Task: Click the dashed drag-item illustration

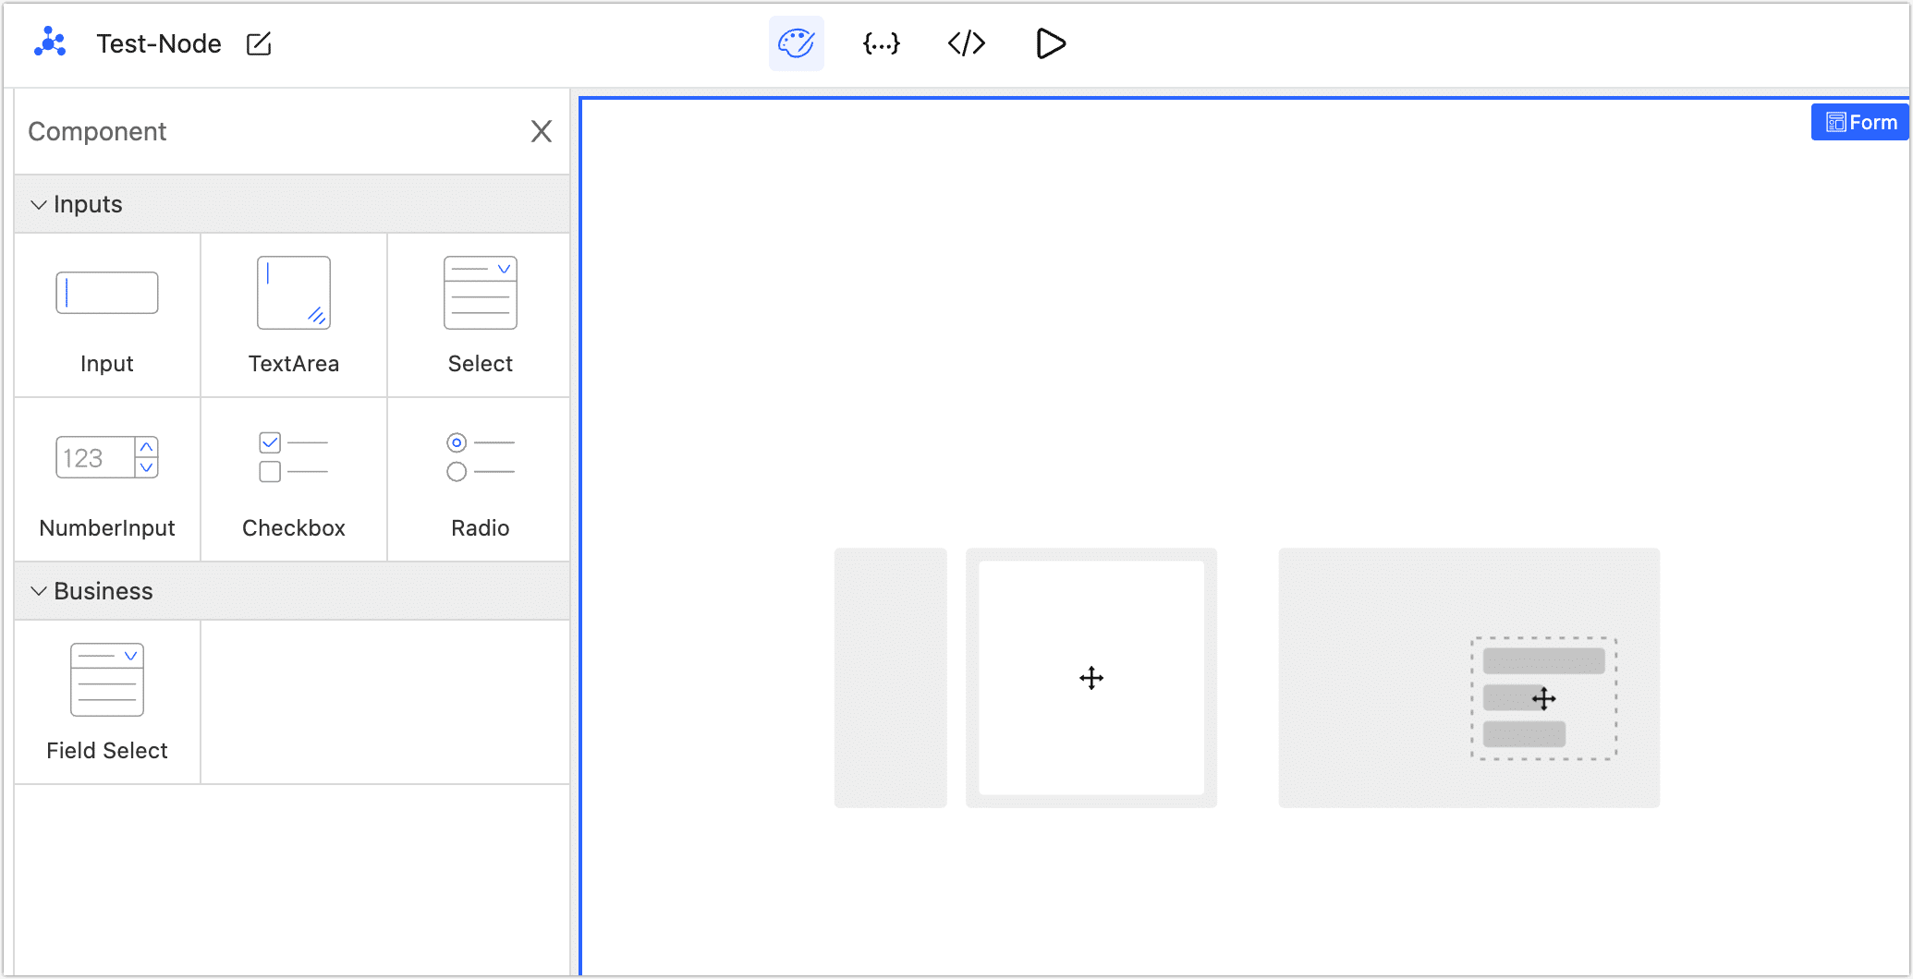Action: click(1543, 698)
